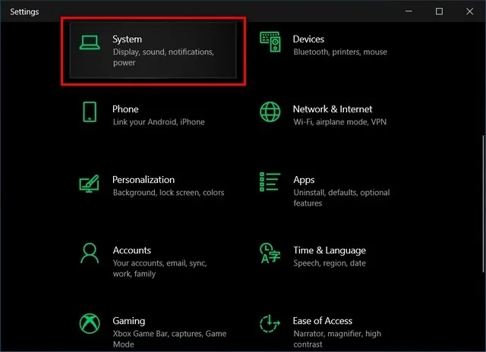This screenshot has height=352, width=486.
Task: Open the Personalization category title
Action: tap(144, 180)
